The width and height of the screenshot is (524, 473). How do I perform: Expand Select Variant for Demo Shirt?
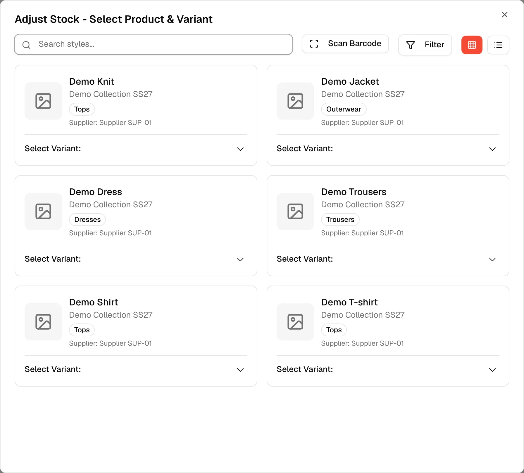coord(136,370)
